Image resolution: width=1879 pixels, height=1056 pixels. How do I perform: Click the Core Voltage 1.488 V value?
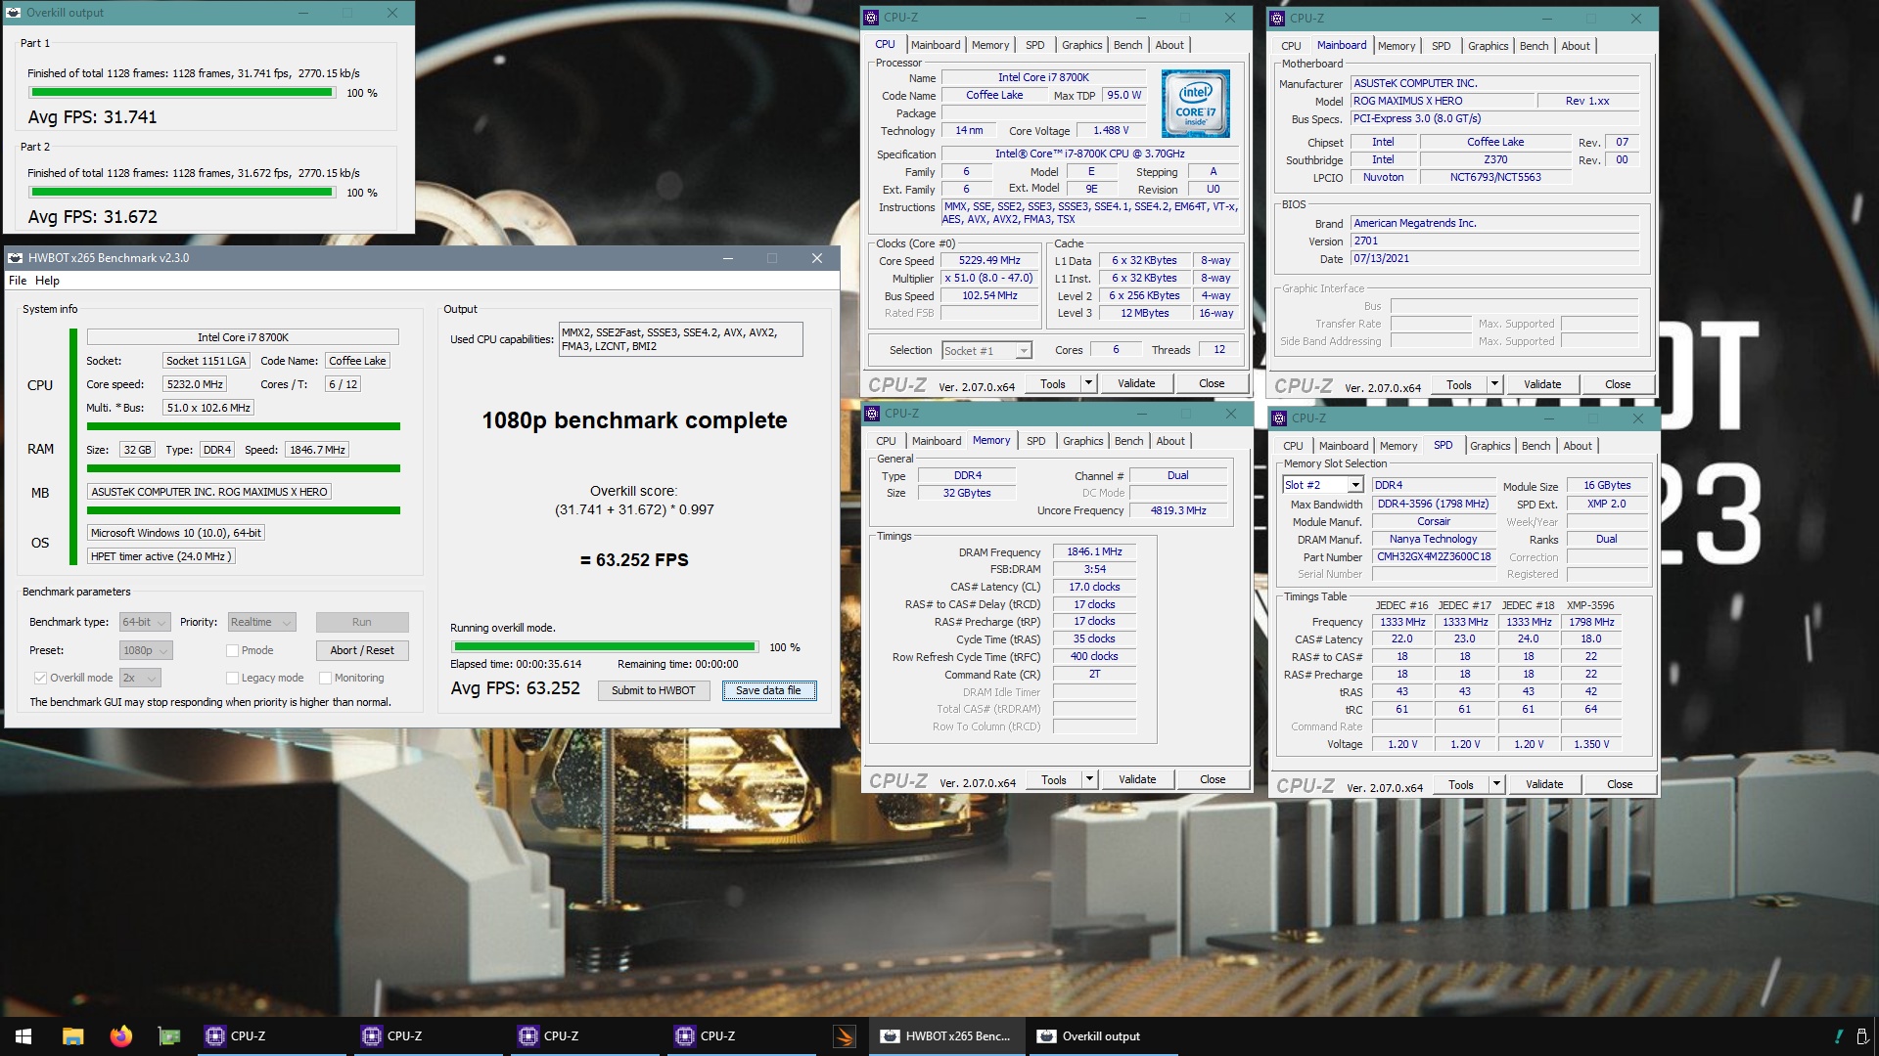pos(1110,130)
